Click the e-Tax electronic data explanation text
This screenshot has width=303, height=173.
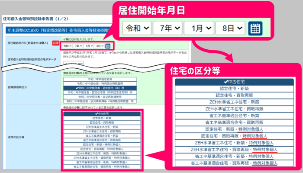click(125, 54)
